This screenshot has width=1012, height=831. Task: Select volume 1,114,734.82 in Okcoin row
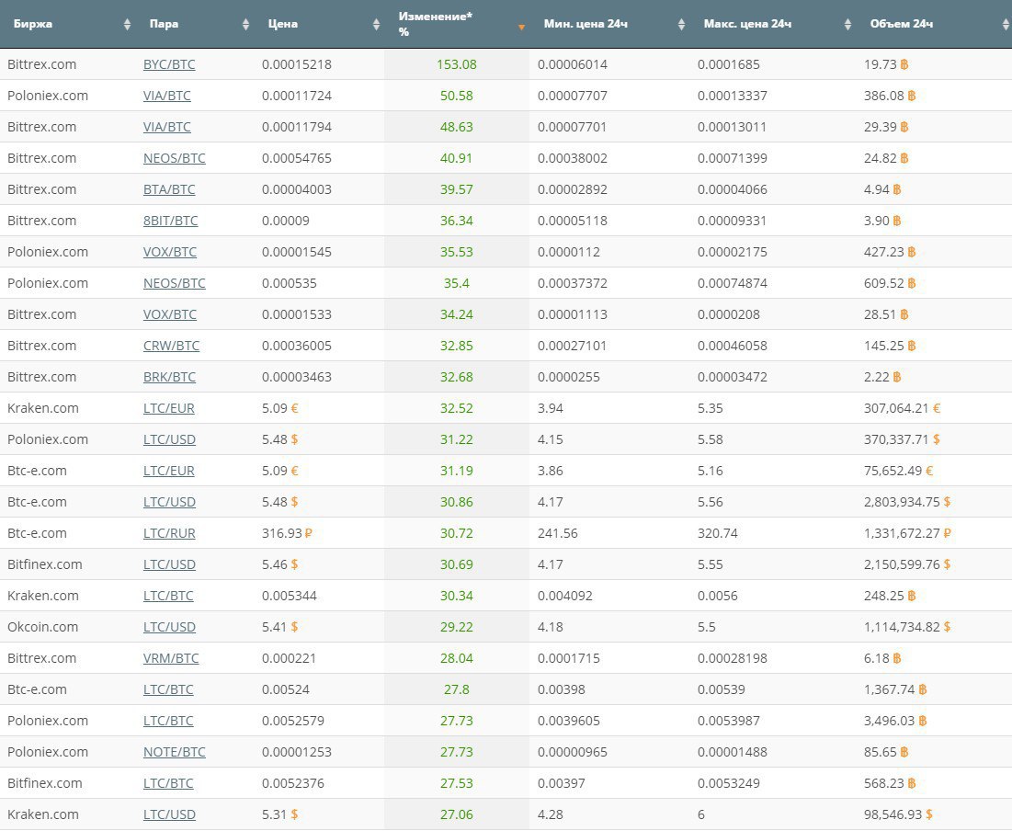coord(902,627)
